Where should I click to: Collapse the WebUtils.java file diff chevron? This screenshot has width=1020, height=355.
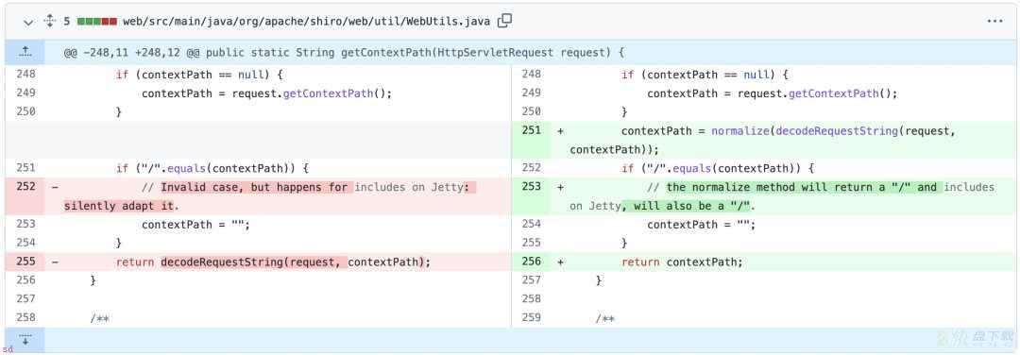pyautogui.click(x=28, y=22)
